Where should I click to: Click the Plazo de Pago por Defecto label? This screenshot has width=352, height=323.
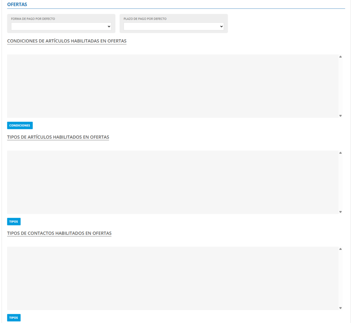coord(145,19)
